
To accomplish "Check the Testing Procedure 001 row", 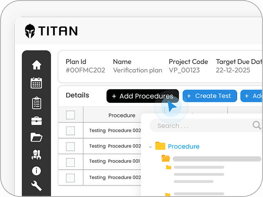I will (70, 161).
